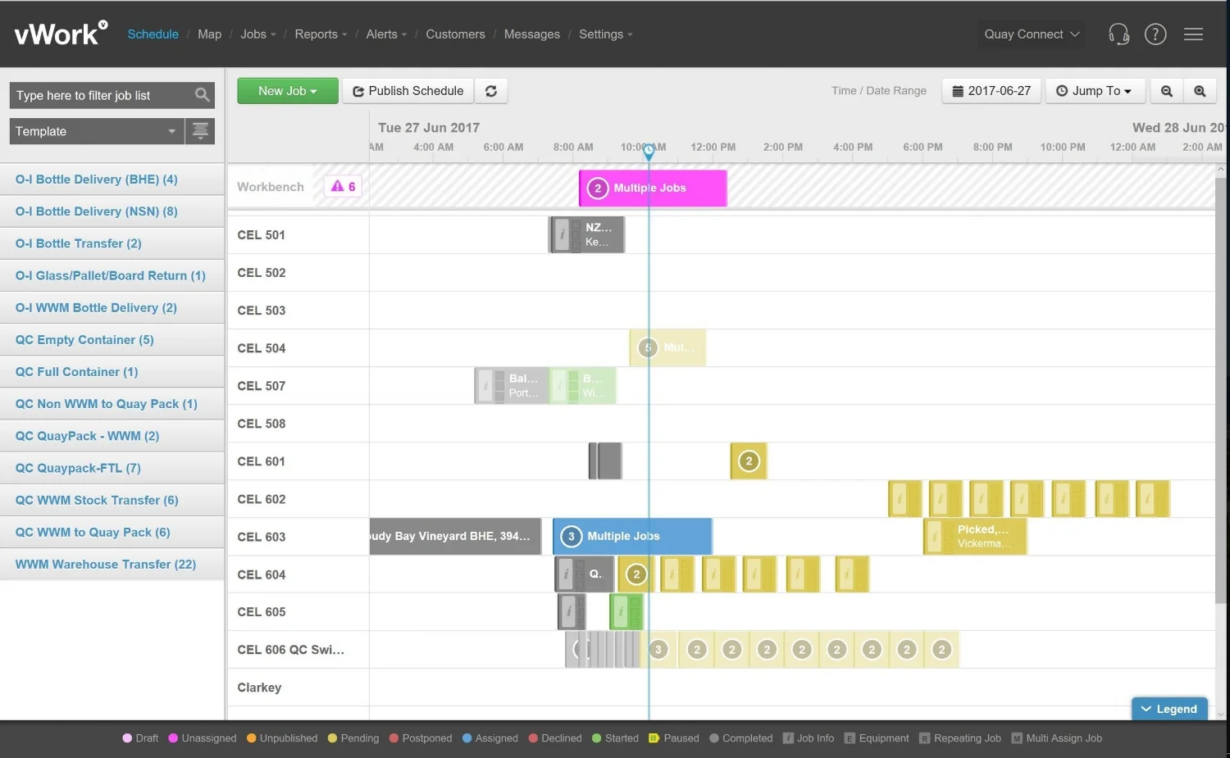Click the Picked Vickerma job on CEL 603
This screenshot has height=758, width=1230.
975,536
